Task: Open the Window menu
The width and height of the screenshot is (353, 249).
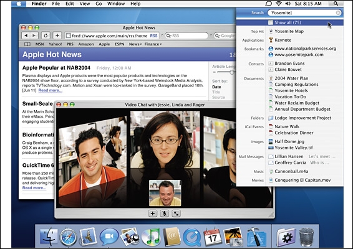Action: (x=116, y=4)
